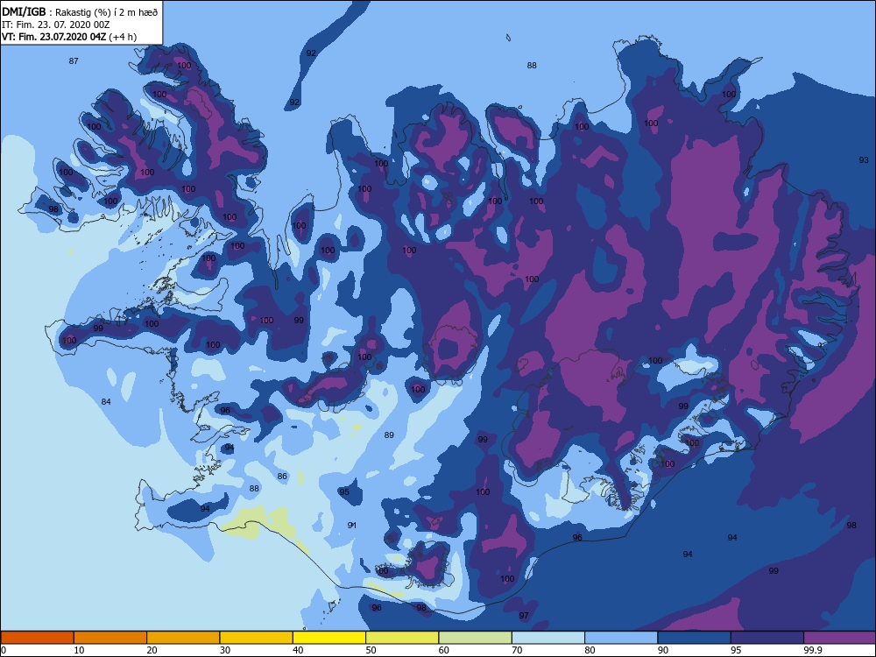Viewport: 876px width, 657px height.
Task: Click the legend tick label 10
Action: [80, 650]
